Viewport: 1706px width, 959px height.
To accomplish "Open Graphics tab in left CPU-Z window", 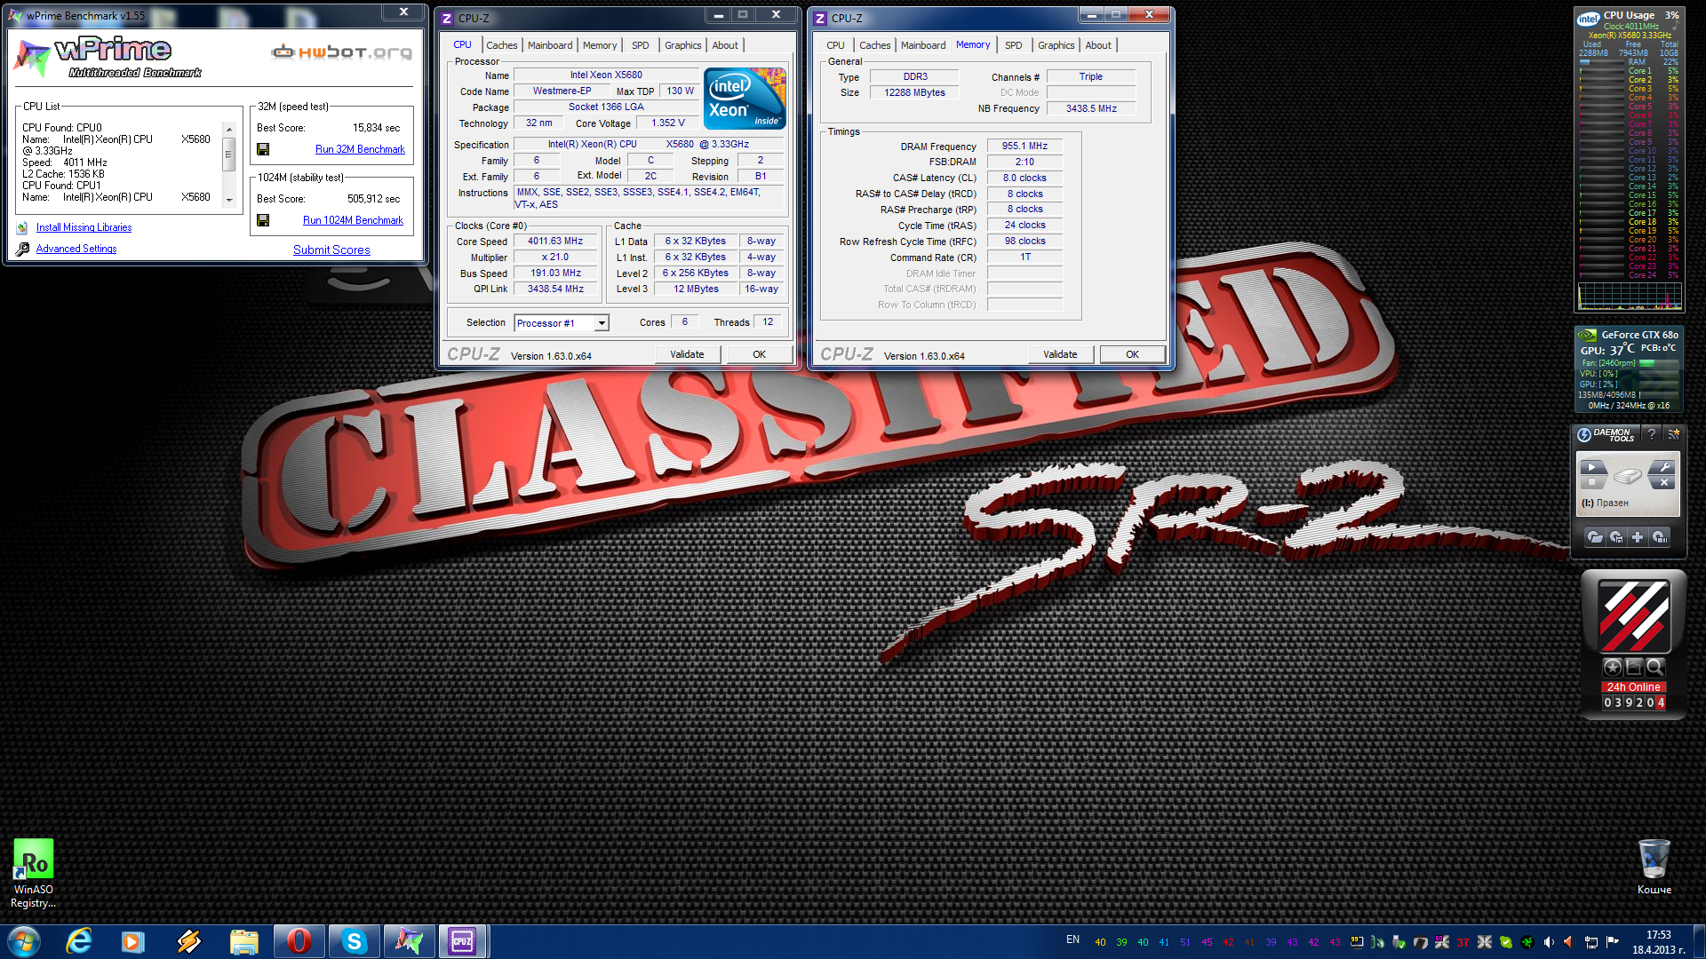I will point(682,45).
